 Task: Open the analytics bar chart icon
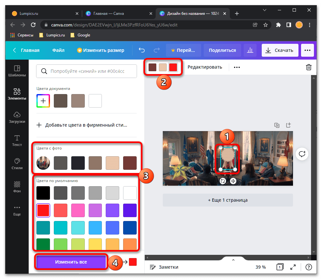250,50
